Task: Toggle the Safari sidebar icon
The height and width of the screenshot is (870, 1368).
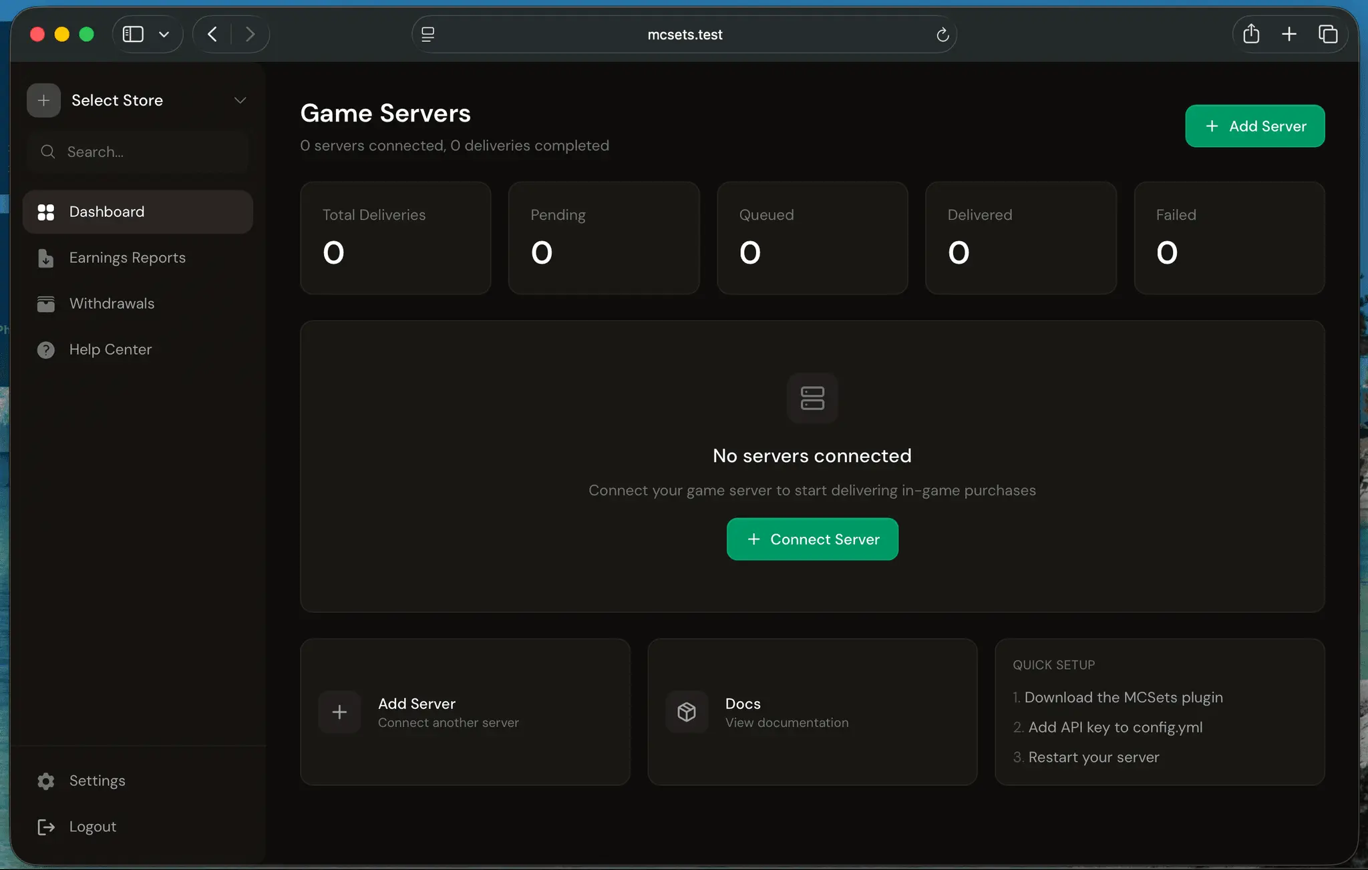Action: [133, 34]
